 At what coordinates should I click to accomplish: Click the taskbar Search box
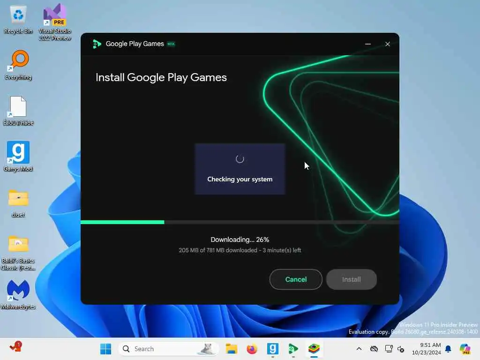[169, 349]
